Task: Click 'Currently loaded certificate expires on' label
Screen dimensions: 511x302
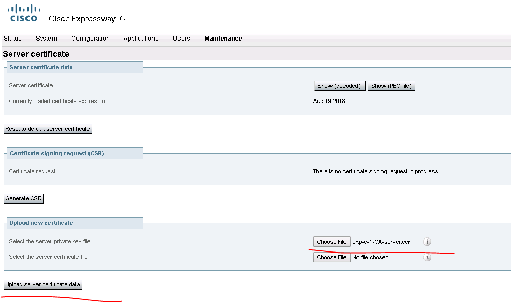Action: [x=57, y=101]
